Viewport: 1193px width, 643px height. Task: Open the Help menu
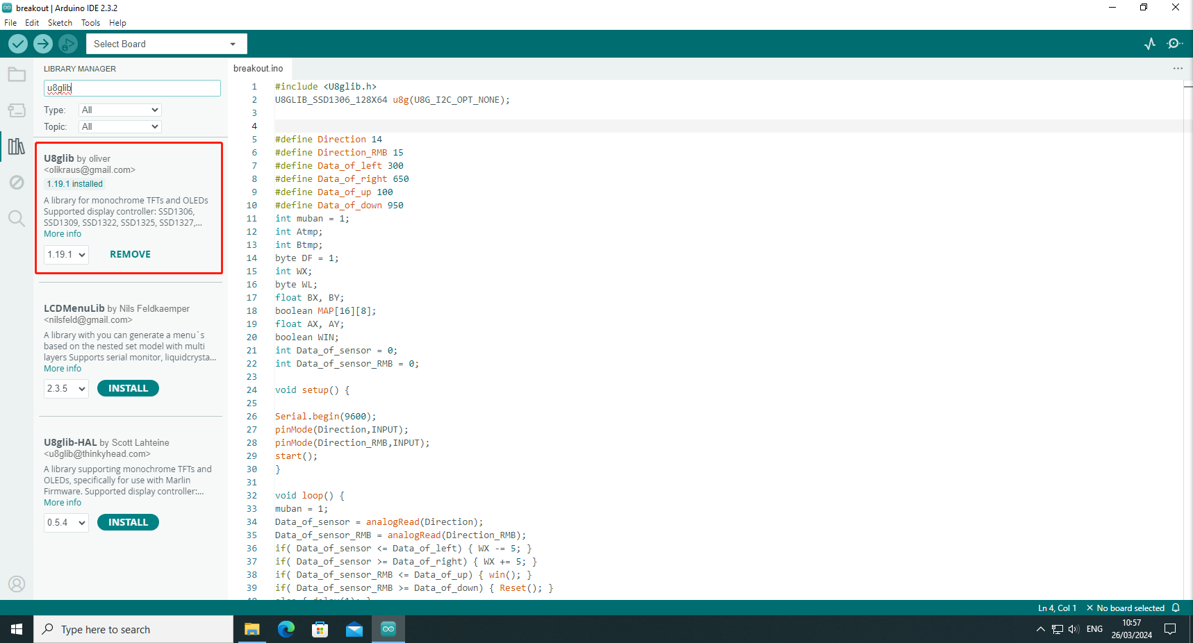118,23
